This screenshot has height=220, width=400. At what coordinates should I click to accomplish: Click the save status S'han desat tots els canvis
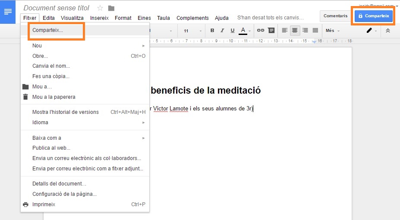pyautogui.click(x=271, y=18)
